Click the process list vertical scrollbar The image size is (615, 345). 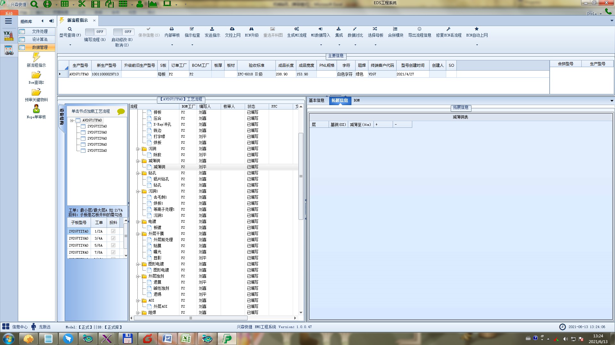(301, 176)
